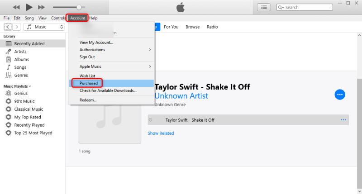Focus the Search field
The width and height of the screenshot is (362, 194).
[305, 7]
